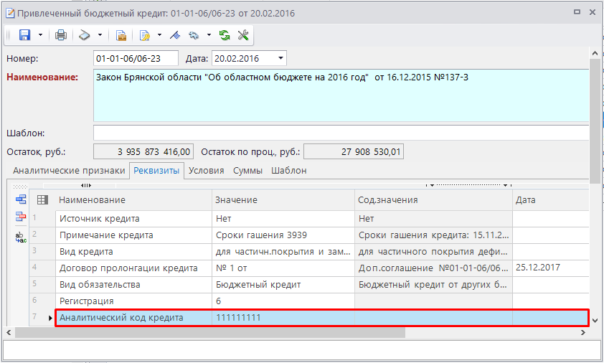Click the grid selector icon in table header
The width and height of the screenshot is (604, 363).
(42, 200)
